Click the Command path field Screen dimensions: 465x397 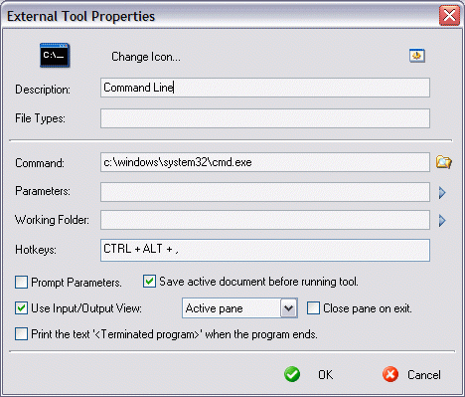(265, 162)
